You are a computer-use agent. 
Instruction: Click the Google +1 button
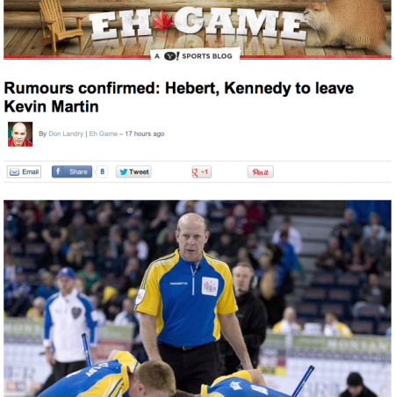pyautogui.click(x=201, y=172)
